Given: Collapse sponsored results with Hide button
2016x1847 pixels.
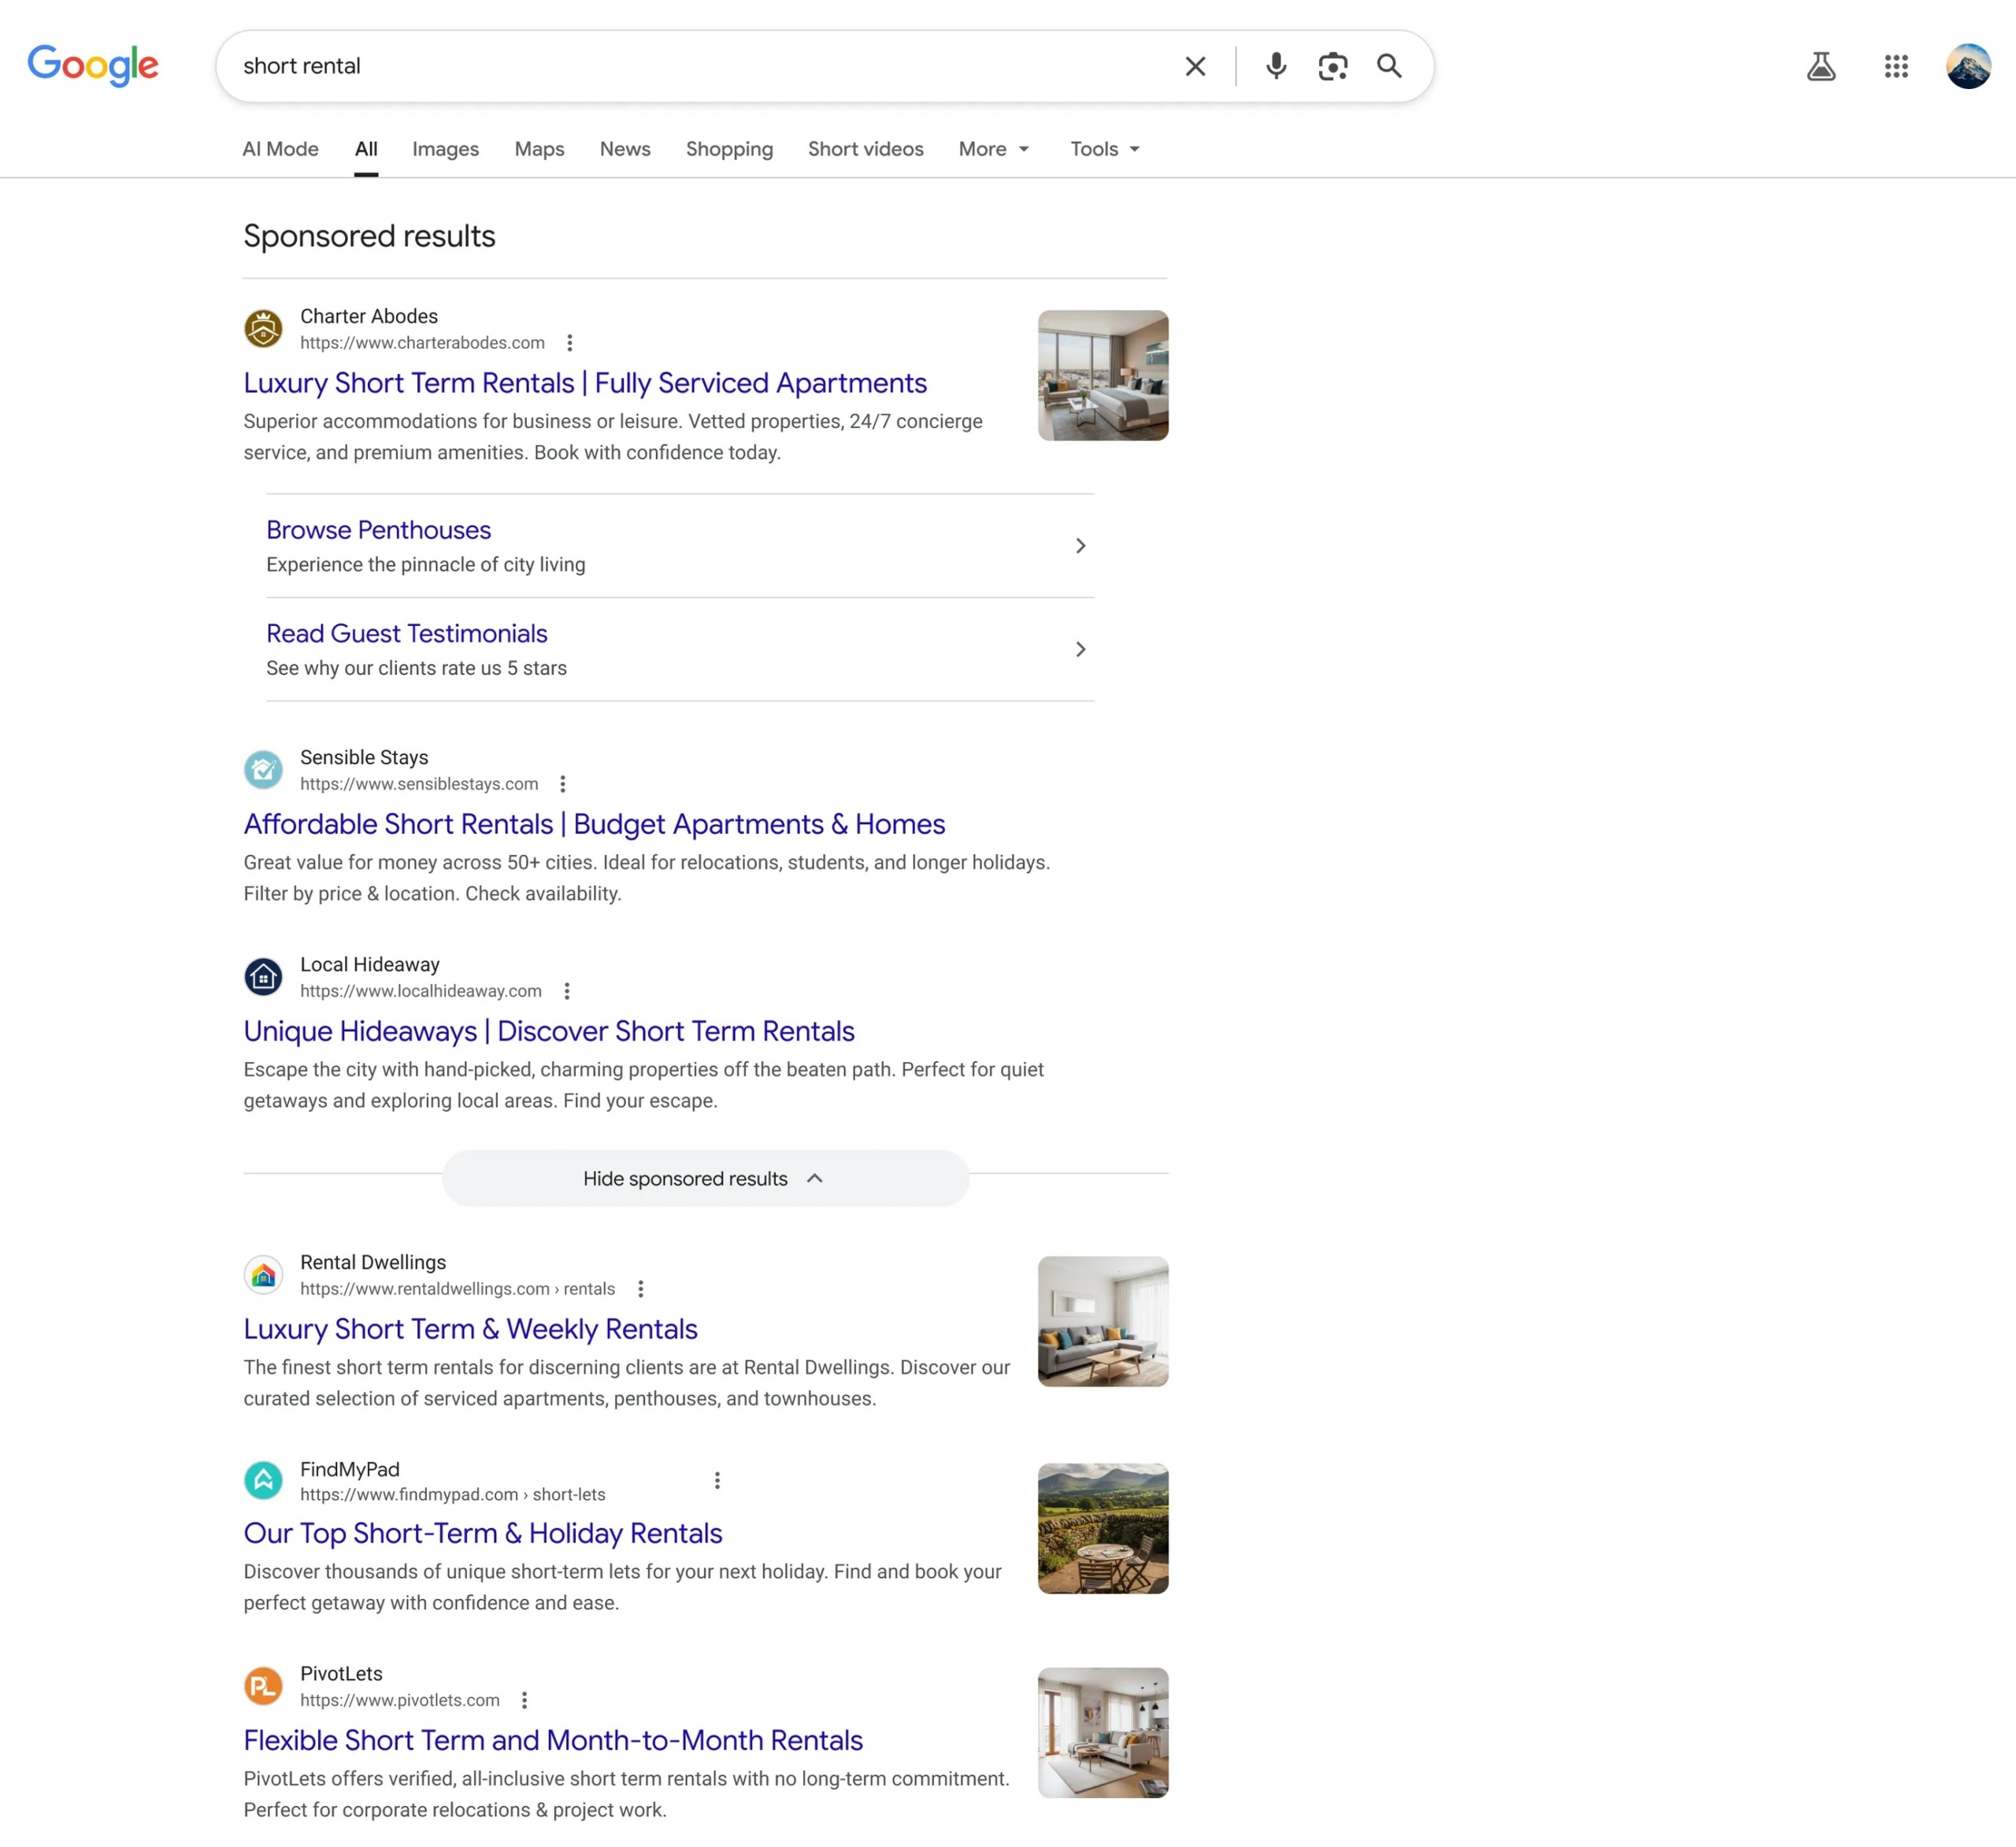Looking at the screenshot, I should (705, 1178).
